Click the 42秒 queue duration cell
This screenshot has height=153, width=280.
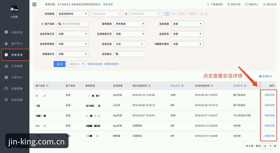[x=173, y=95]
